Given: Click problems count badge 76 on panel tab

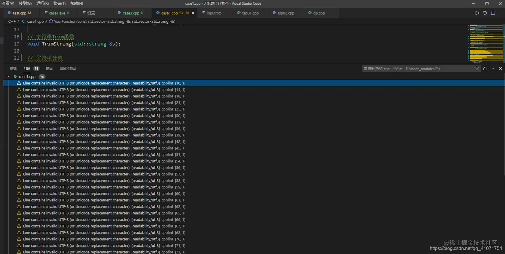Looking at the screenshot, I should (36, 69).
